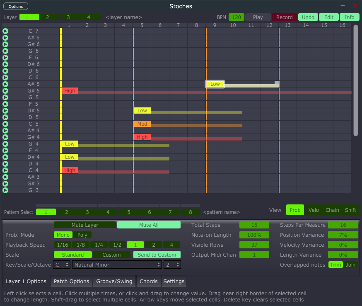
Task: Click the play icon next to D# 5
Action: (5, 111)
